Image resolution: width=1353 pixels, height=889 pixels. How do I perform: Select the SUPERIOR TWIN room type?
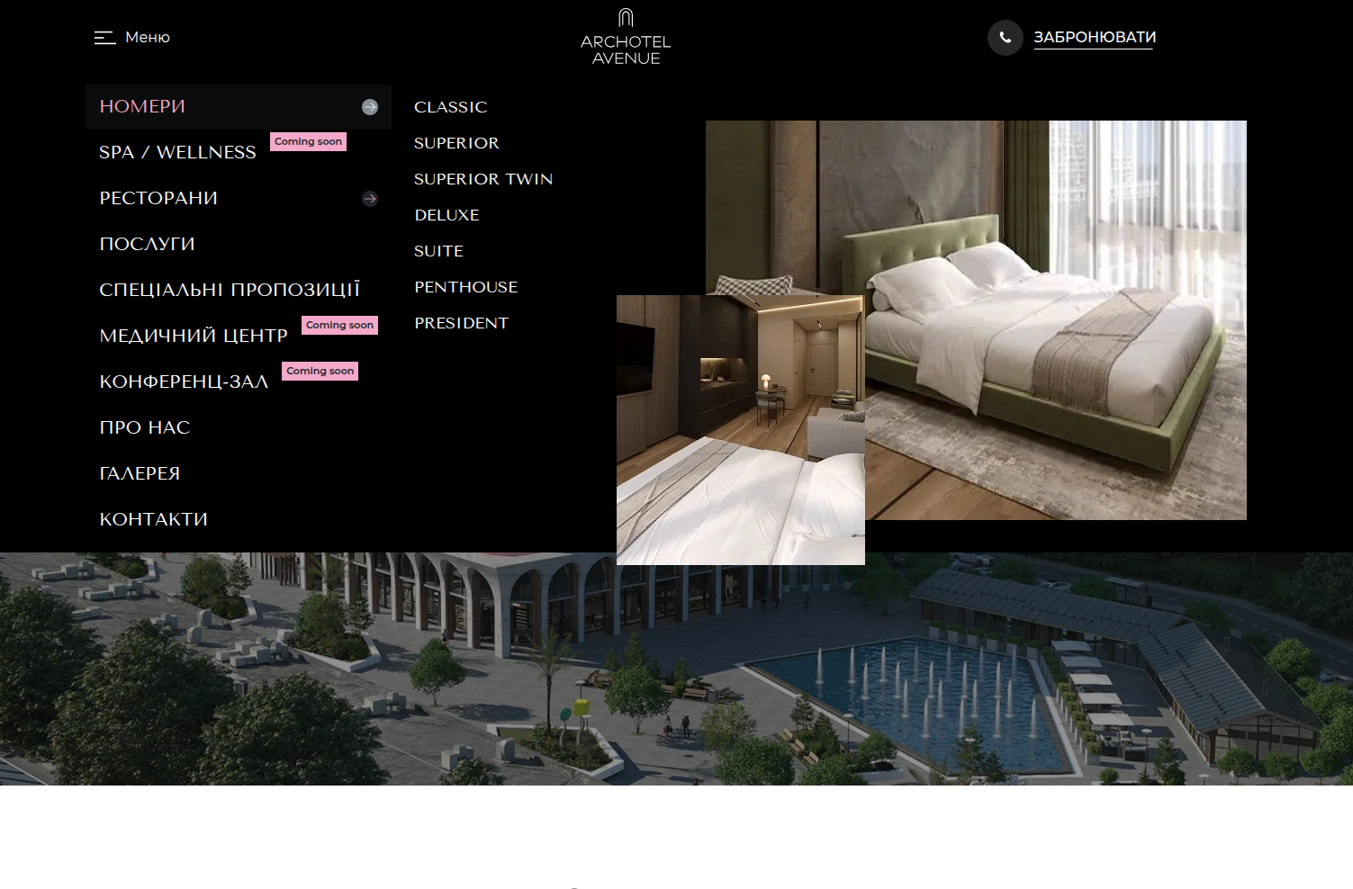pos(483,179)
